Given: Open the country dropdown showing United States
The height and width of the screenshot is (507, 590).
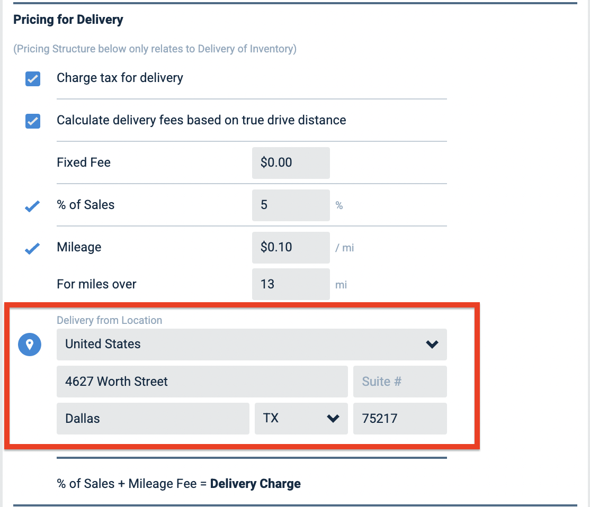Looking at the screenshot, I should (x=252, y=345).
